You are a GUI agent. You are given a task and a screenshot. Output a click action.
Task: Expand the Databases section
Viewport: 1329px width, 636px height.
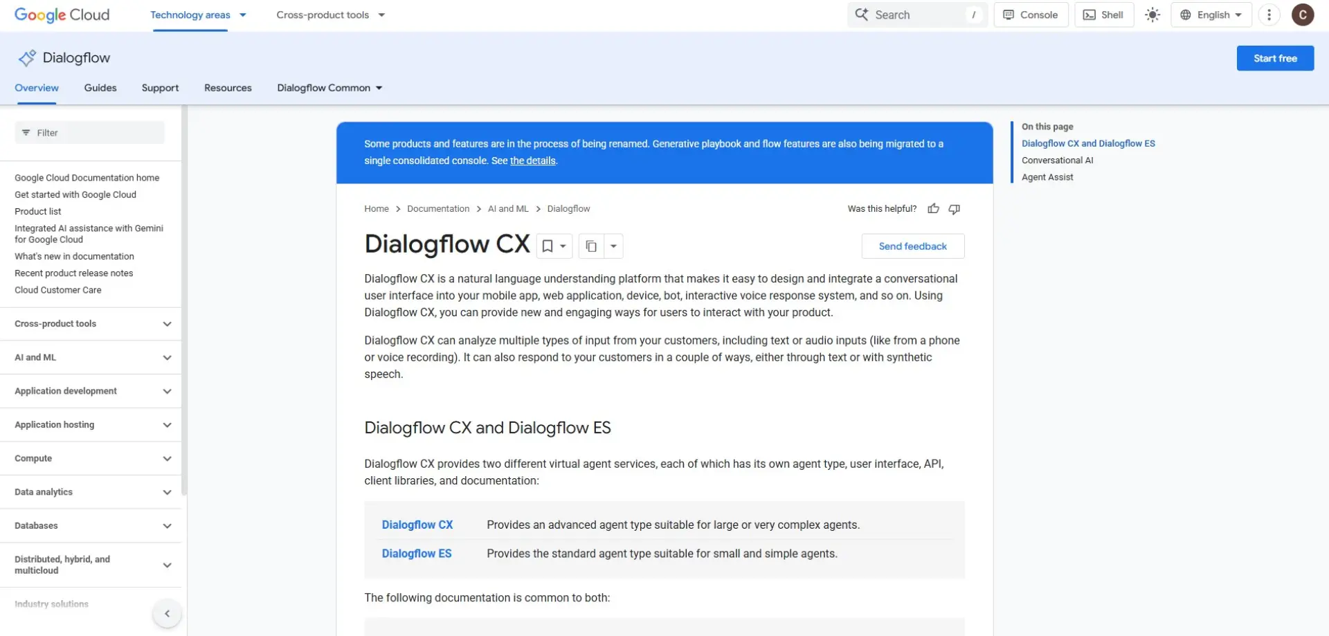tap(91, 526)
